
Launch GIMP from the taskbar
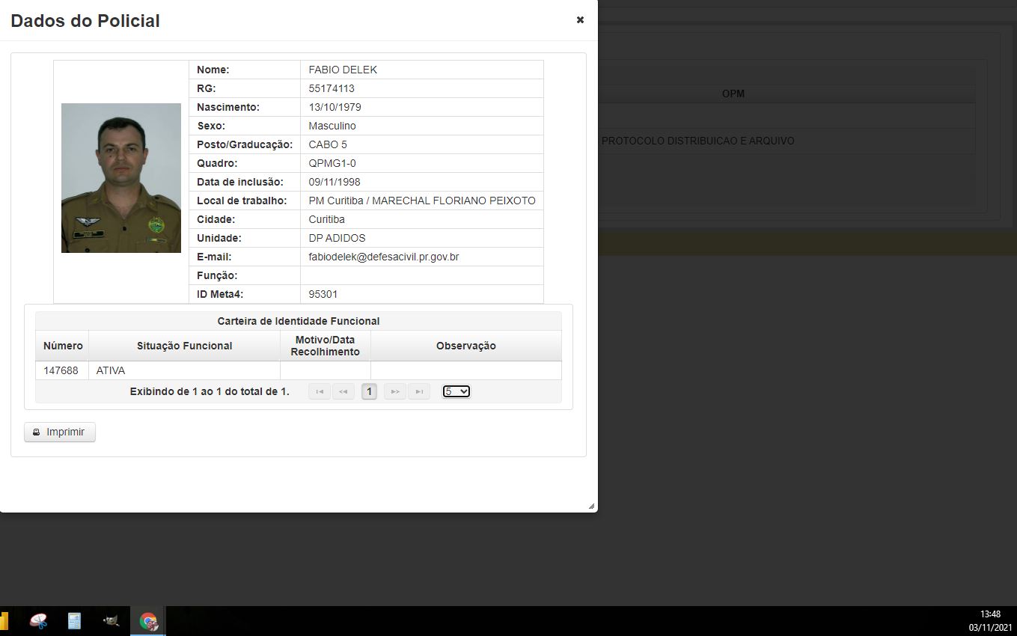(x=111, y=621)
